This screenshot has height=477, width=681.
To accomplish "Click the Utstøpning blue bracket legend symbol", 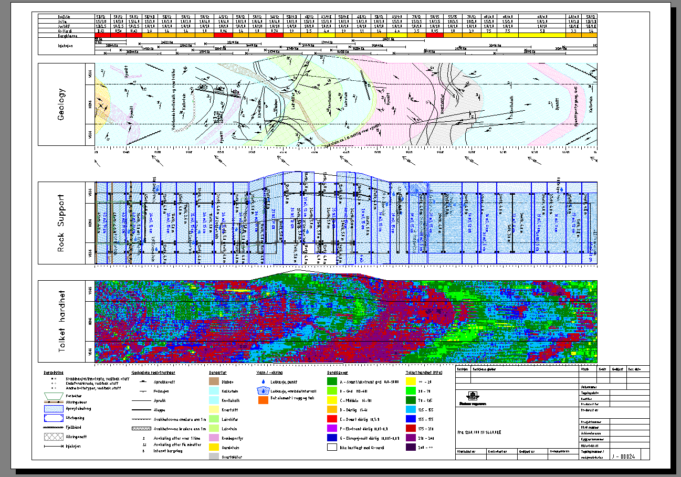I will click(54, 418).
